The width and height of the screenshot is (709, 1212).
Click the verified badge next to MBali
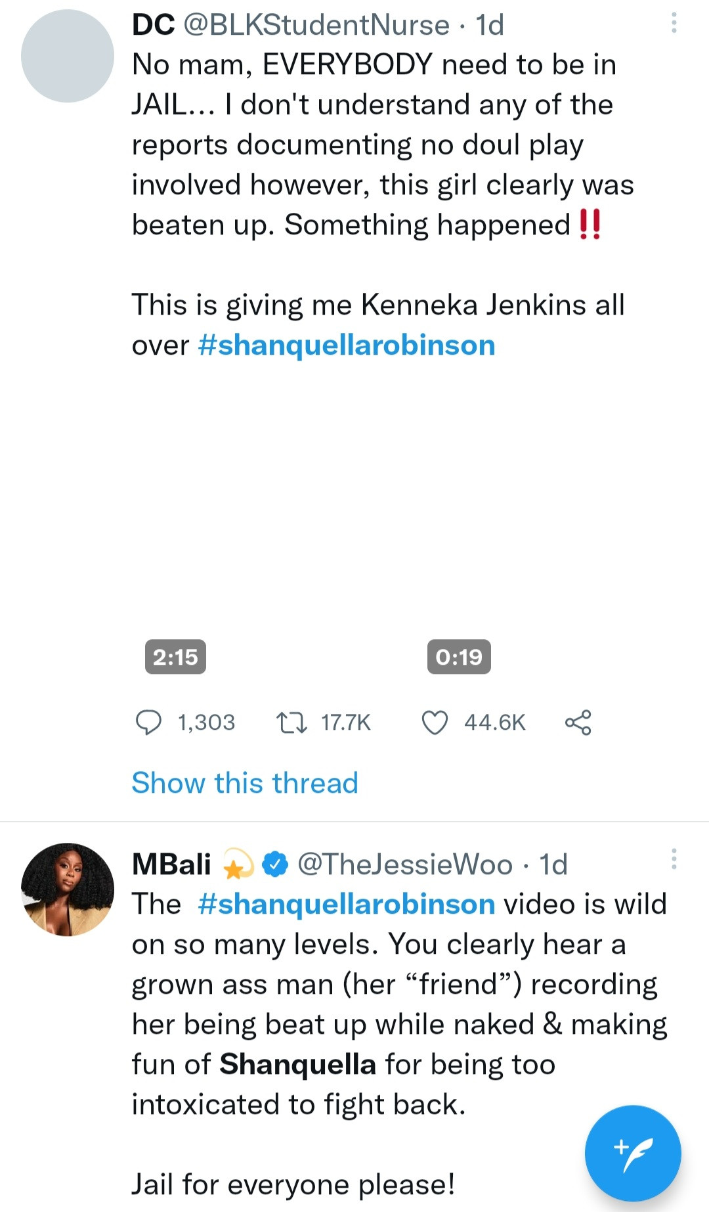coord(275,864)
